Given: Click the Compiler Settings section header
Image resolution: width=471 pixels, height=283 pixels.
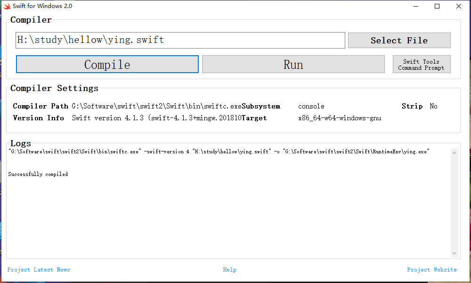Looking at the screenshot, I should pyautogui.click(x=54, y=88).
